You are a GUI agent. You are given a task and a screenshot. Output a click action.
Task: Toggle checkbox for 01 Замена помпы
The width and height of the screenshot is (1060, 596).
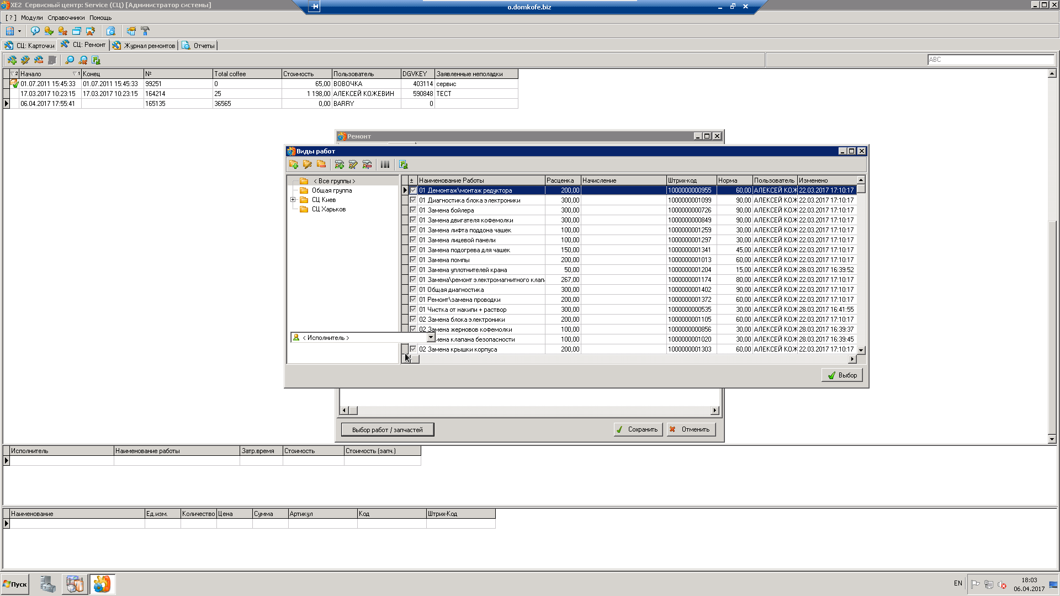(x=413, y=260)
